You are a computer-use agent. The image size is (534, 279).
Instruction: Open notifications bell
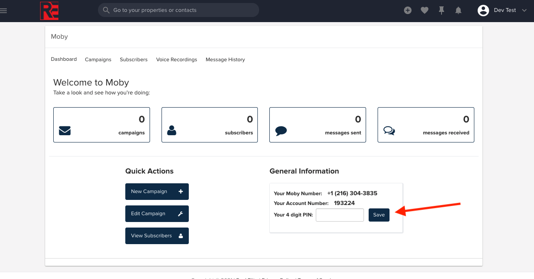coord(459,11)
